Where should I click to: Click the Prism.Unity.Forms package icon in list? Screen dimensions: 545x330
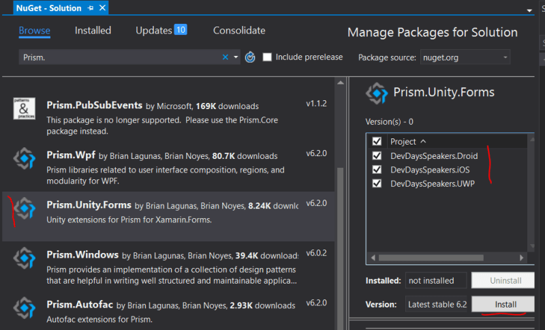25,208
